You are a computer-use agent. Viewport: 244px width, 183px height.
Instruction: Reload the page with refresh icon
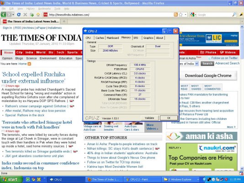coord(19,15)
